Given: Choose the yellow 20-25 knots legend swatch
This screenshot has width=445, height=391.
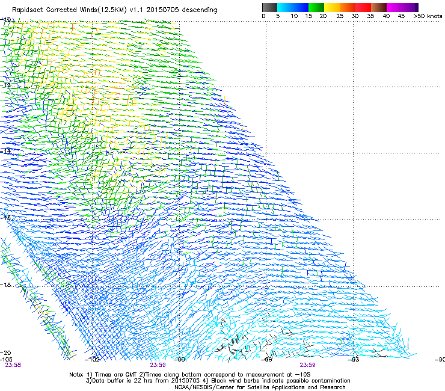Looking at the screenshot, I should 332,7.
